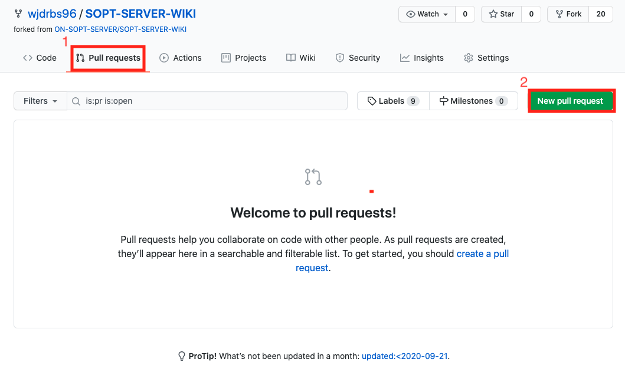Click the New pull request button
The height and width of the screenshot is (382, 625).
pos(570,101)
